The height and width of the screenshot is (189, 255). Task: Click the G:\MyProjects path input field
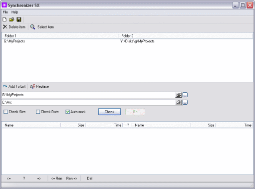click(x=88, y=95)
